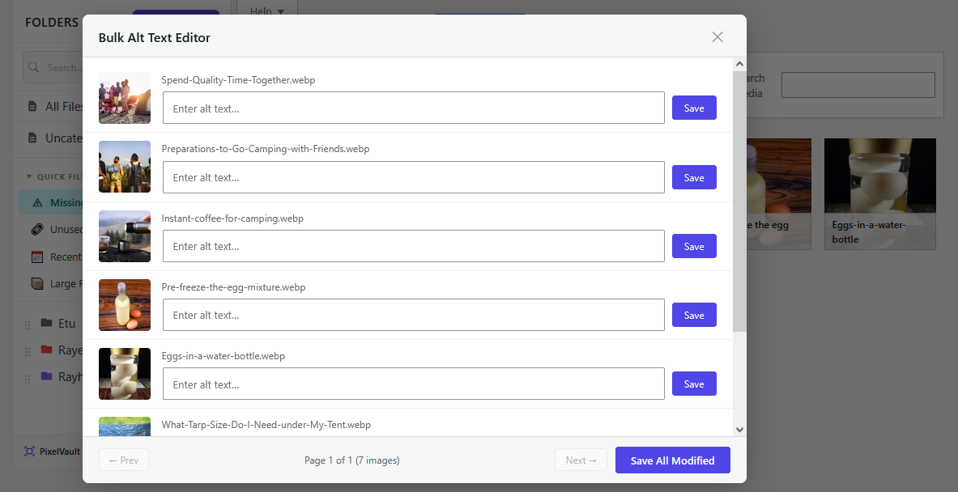958x492 pixels.
Task: Click the Next page button
Action: pyautogui.click(x=581, y=460)
